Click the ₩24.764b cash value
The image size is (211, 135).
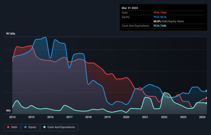tap(160, 26)
